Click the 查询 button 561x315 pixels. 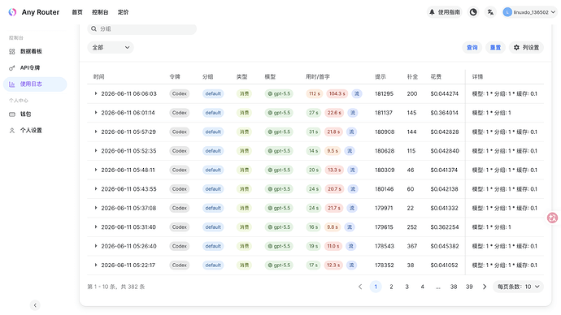click(472, 48)
